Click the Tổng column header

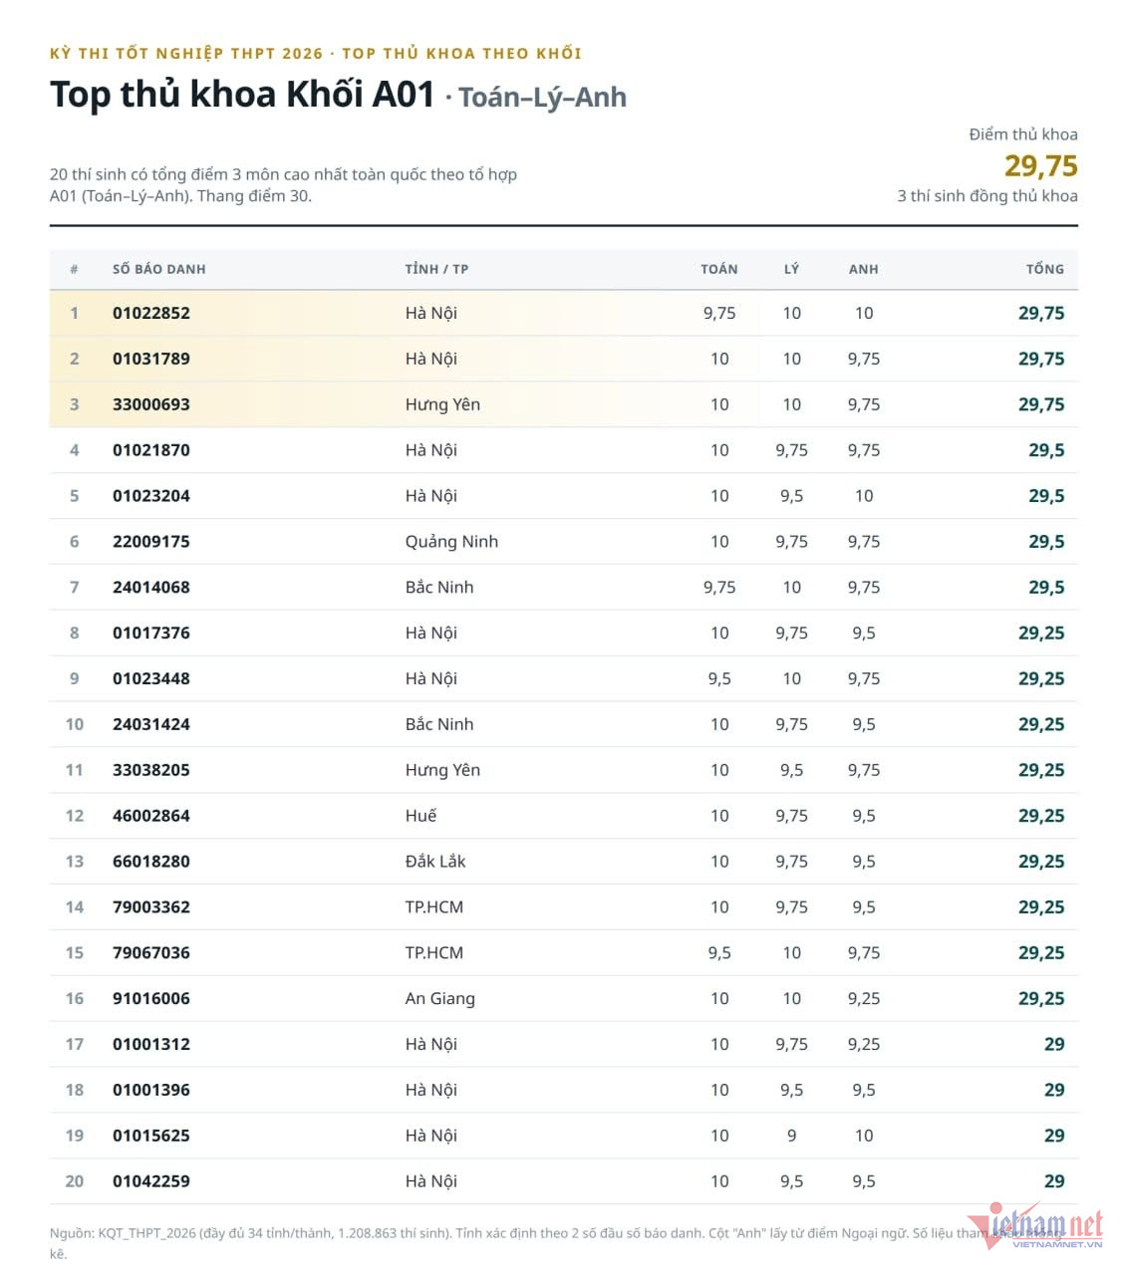(1045, 269)
